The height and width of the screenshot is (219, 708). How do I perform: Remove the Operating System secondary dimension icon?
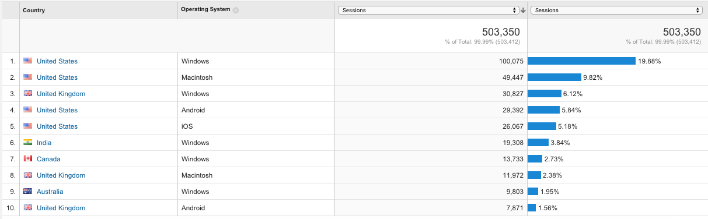tap(236, 10)
